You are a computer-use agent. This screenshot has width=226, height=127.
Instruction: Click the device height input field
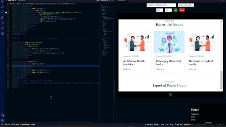point(168,10)
